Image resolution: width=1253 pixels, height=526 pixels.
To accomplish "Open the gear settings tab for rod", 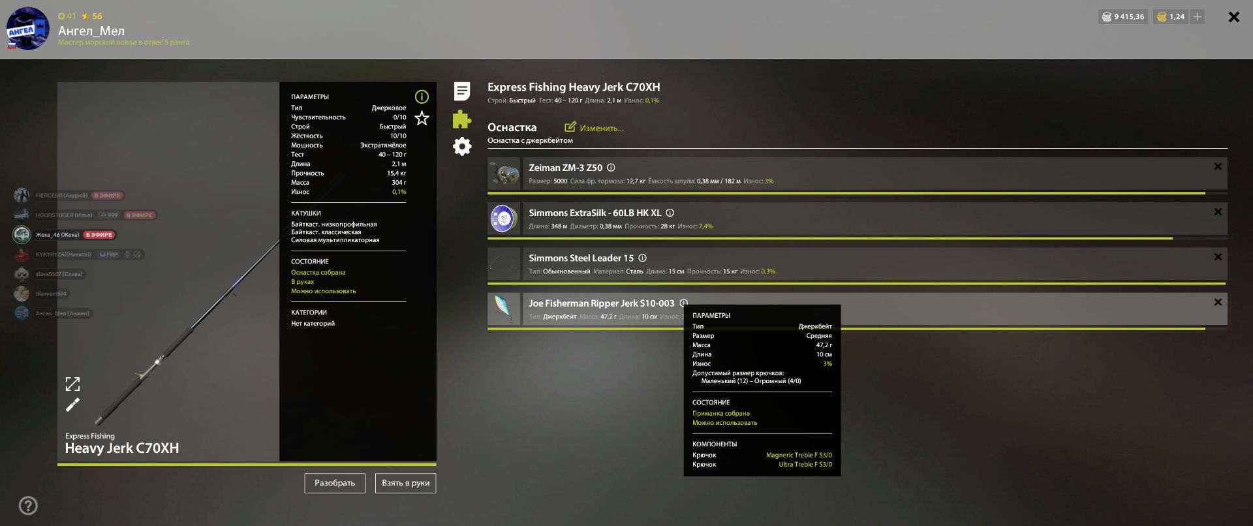I will pyautogui.click(x=462, y=146).
